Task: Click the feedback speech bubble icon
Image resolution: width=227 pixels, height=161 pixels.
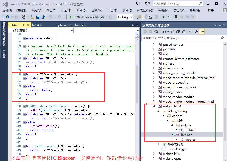Action: pos(138,3)
